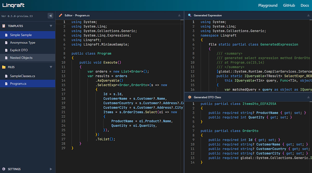312x173 pixels.
Task: Select the Simple Sample template
Action: click(21, 35)
